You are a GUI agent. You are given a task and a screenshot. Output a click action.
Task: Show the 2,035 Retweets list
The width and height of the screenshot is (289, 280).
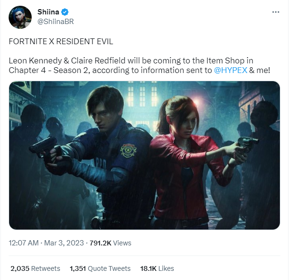(x=36, y=268)
